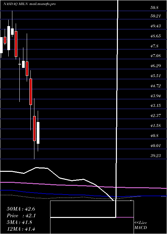This screenshot has height=234, width=167.
Task: Select the last white candlestick near 41
Action: coord(38,133)
